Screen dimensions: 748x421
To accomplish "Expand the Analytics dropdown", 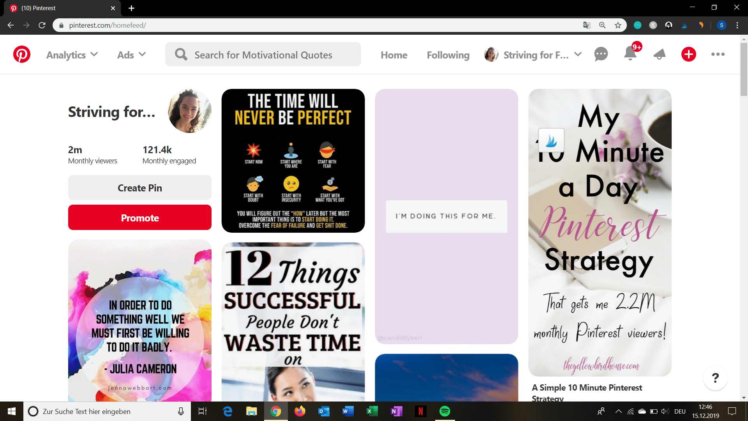I will coord(72,55).
